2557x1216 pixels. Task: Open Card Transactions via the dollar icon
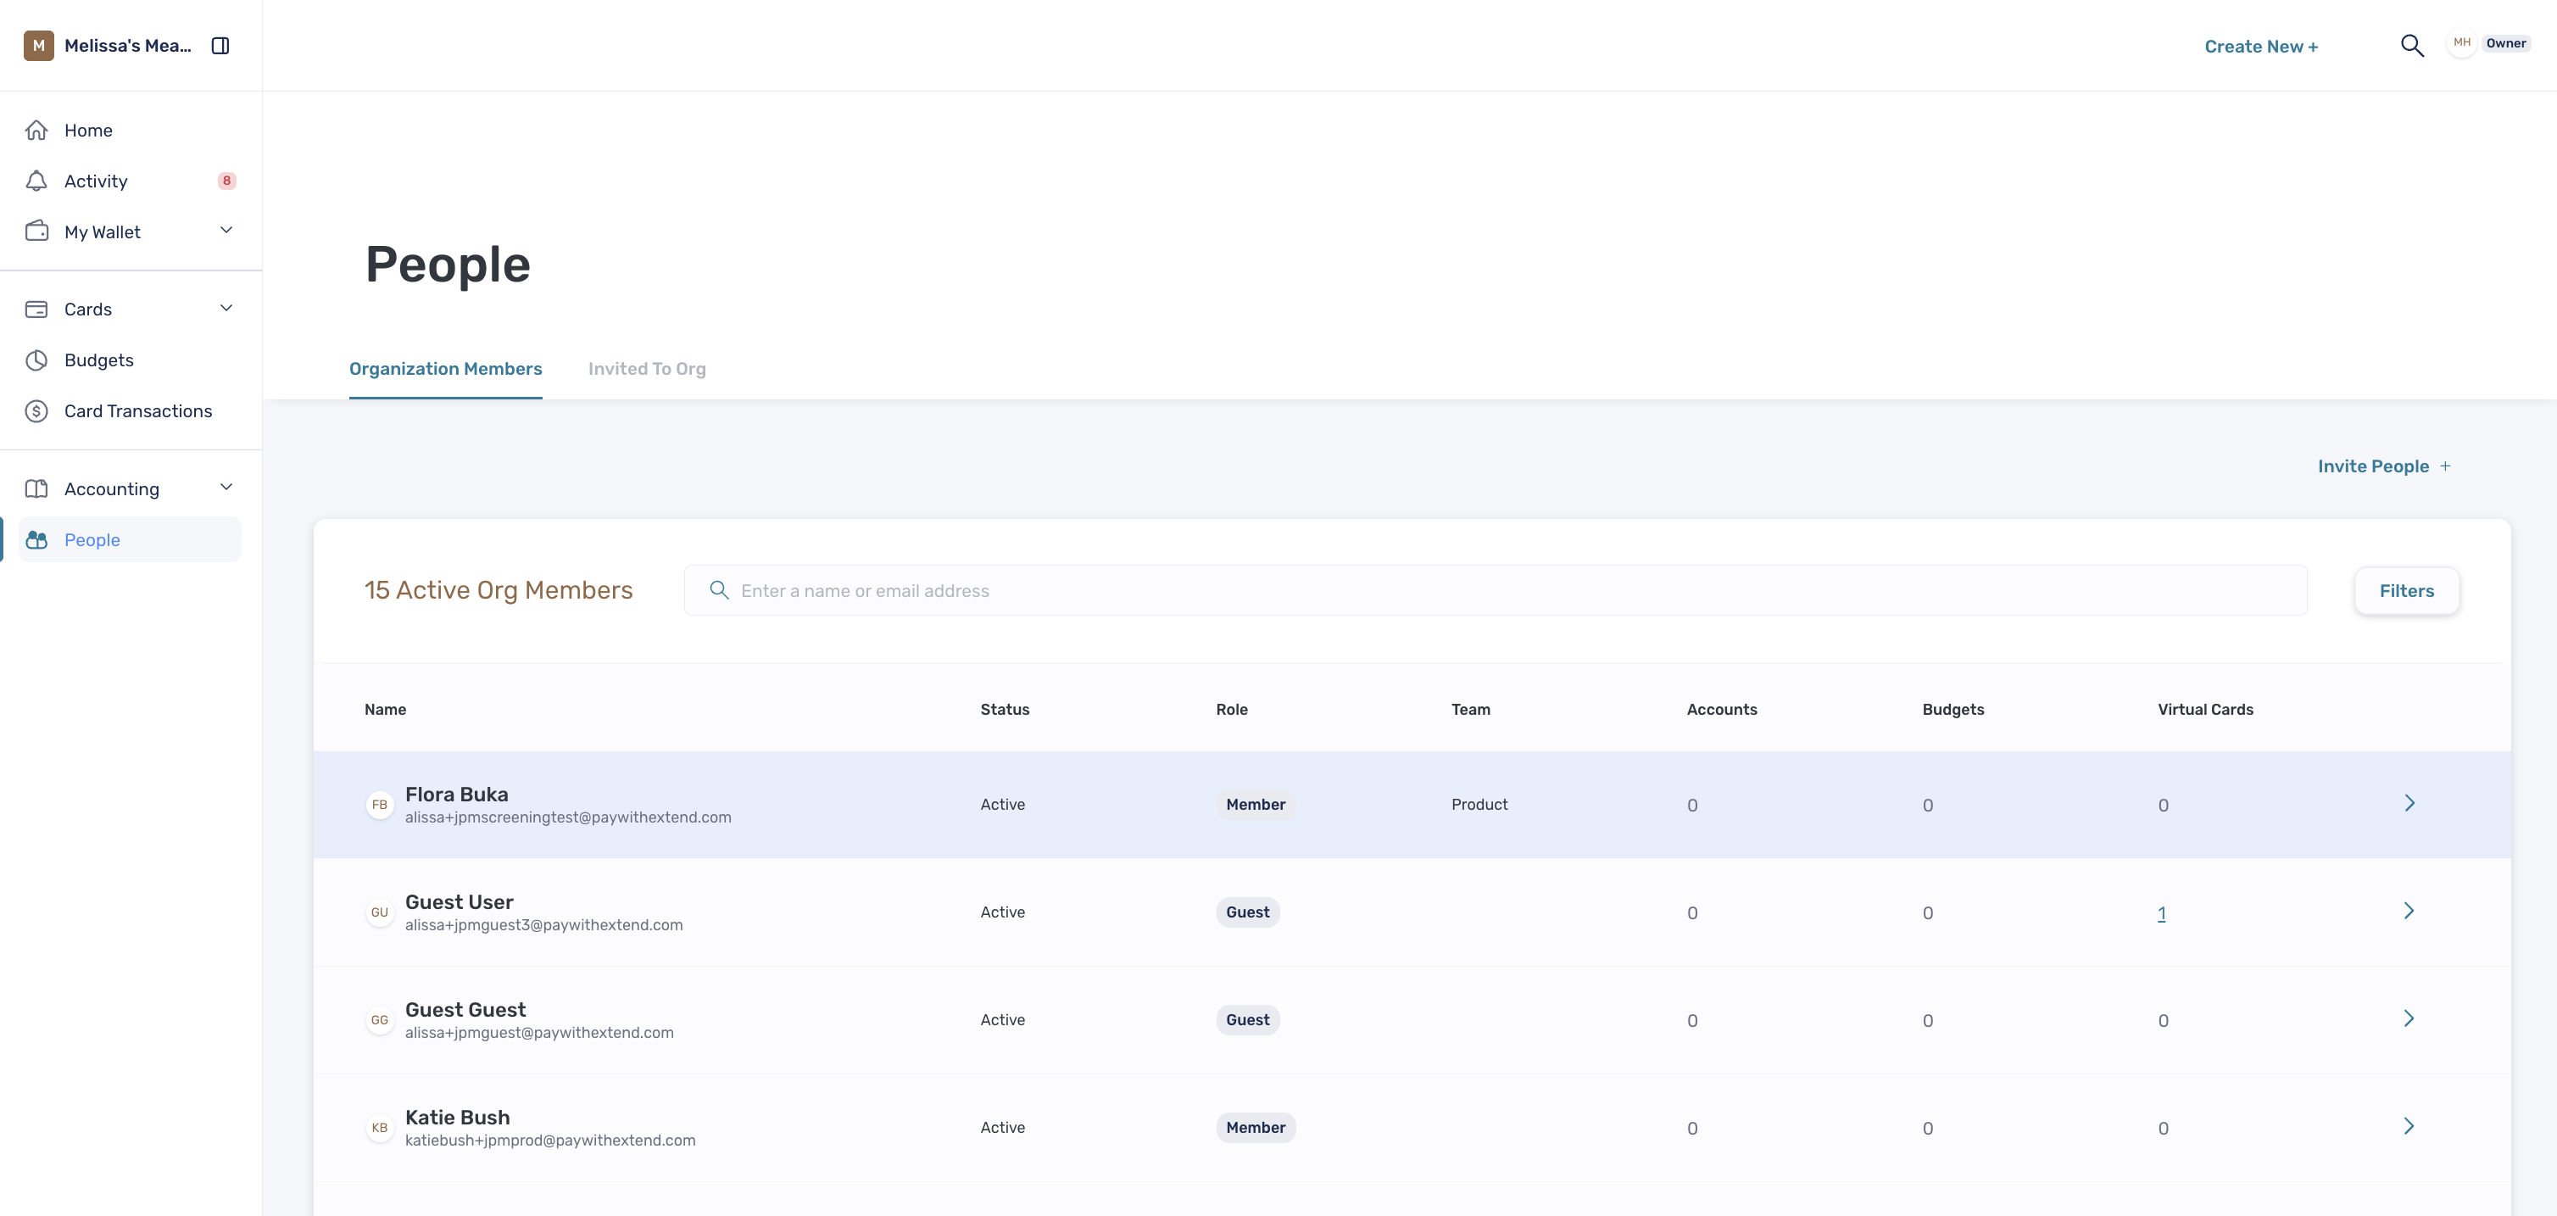(x=36, y=411)
